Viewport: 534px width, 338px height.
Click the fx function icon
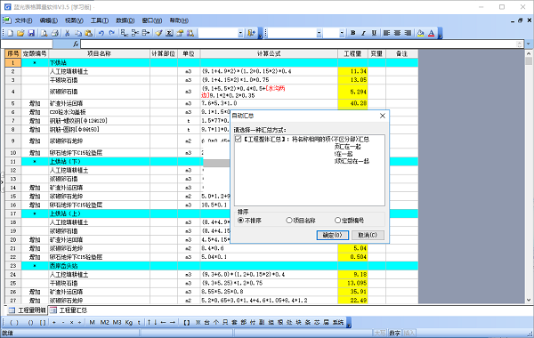point(76,44)
